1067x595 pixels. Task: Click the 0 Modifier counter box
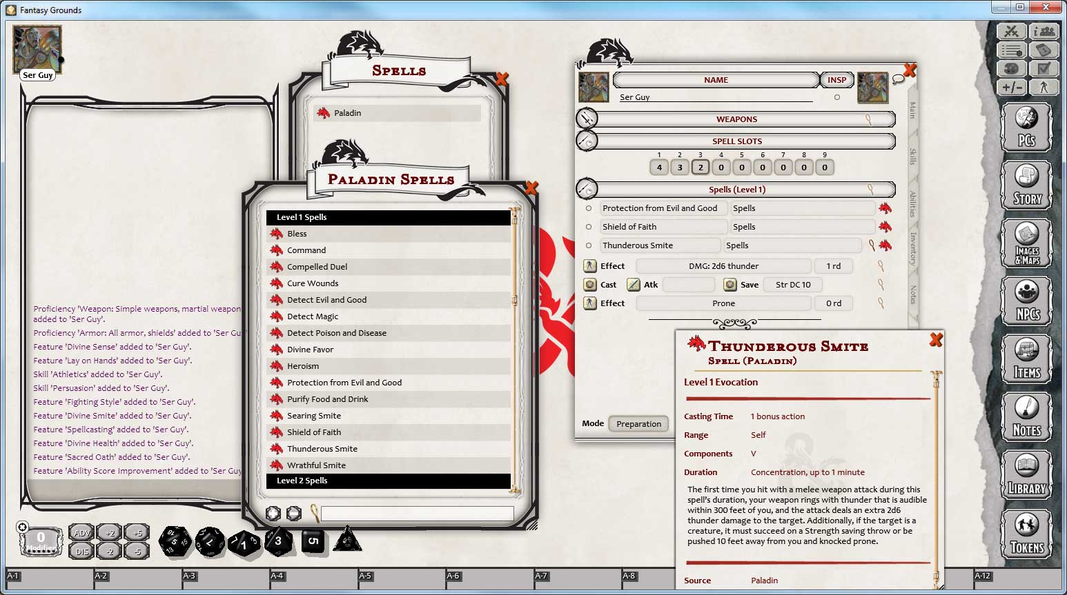pyautogui.click(x=41, y=538)
